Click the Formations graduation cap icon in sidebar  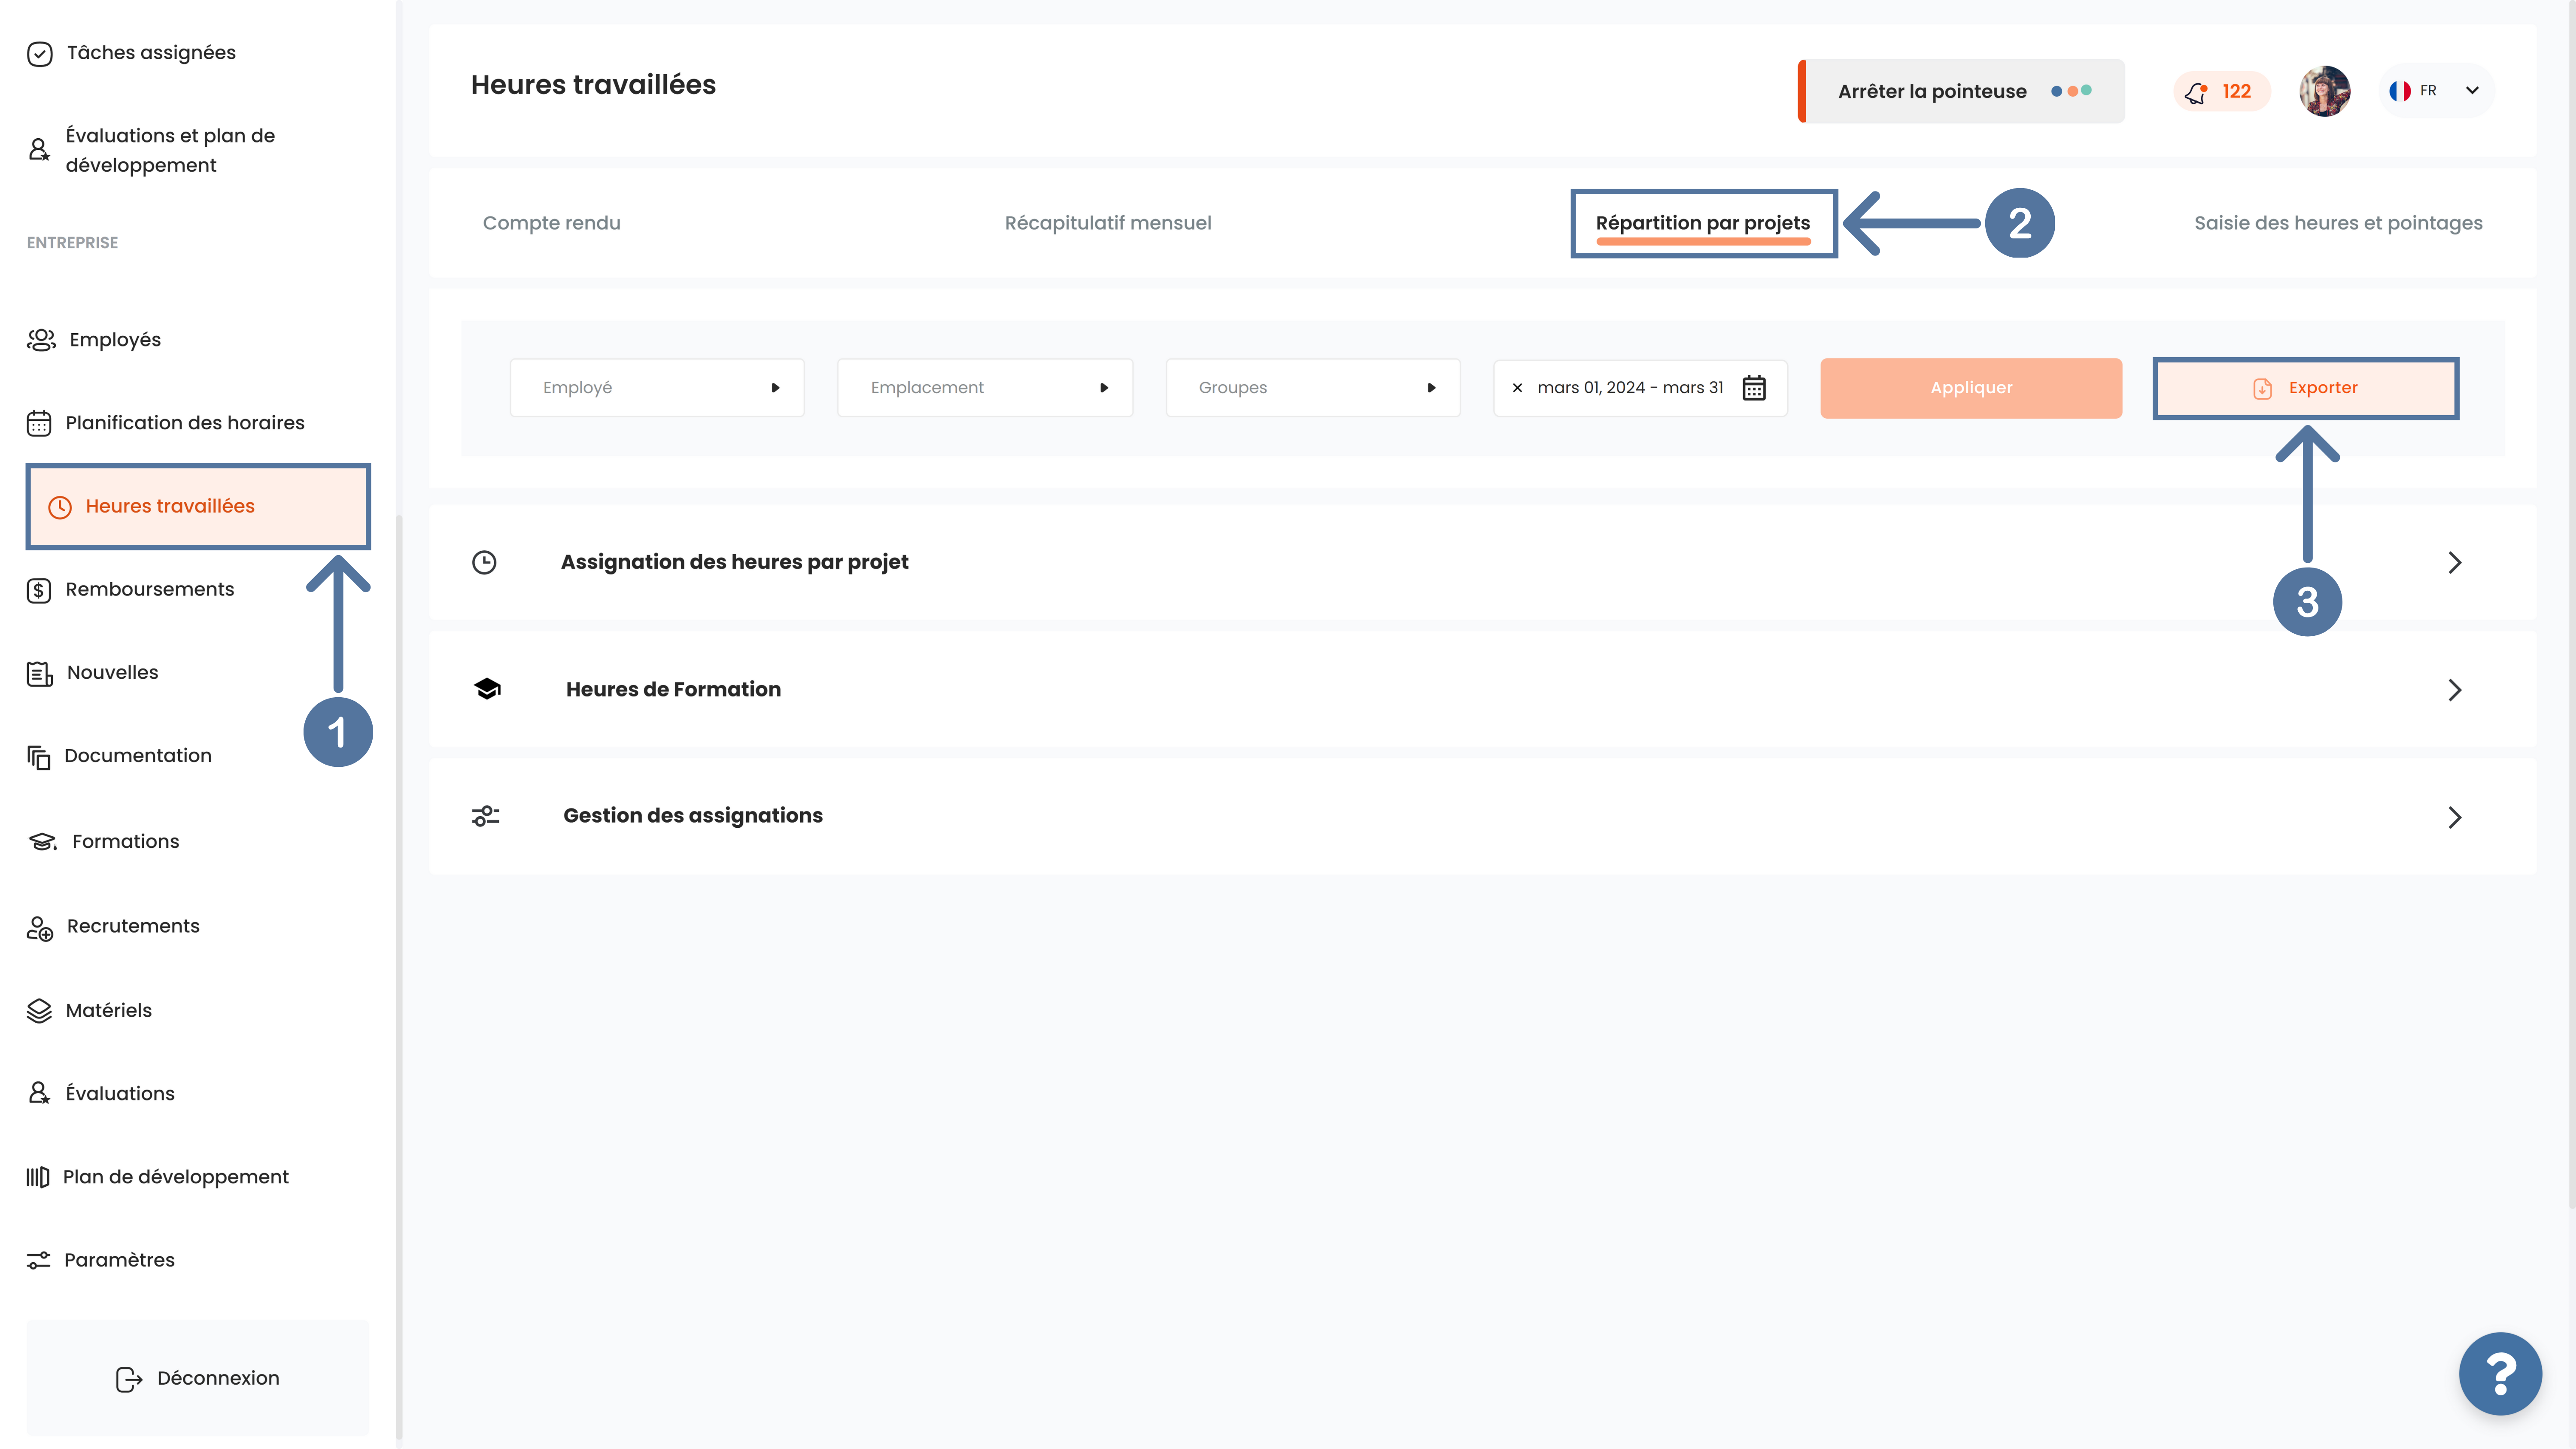(42, 842)
